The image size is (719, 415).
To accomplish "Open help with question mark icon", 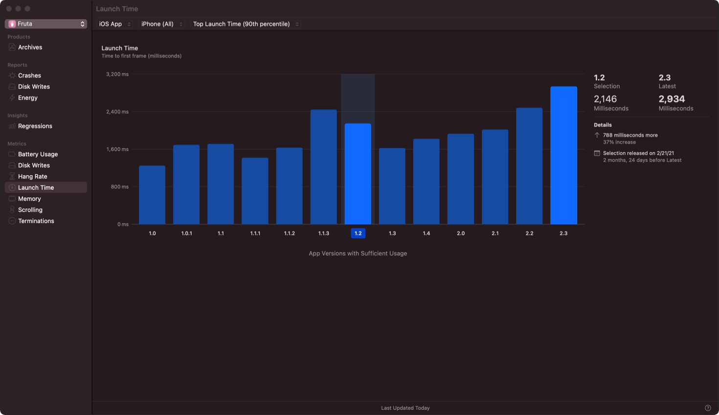I will coord(708,408).
